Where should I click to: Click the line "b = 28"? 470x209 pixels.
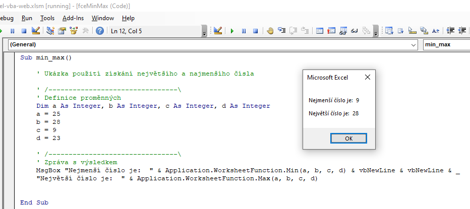click(48, 122)
